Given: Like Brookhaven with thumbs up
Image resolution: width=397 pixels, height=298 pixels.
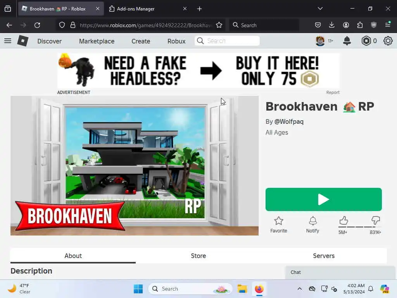Looking at the screenshot, I should click(x=343, y=220).
